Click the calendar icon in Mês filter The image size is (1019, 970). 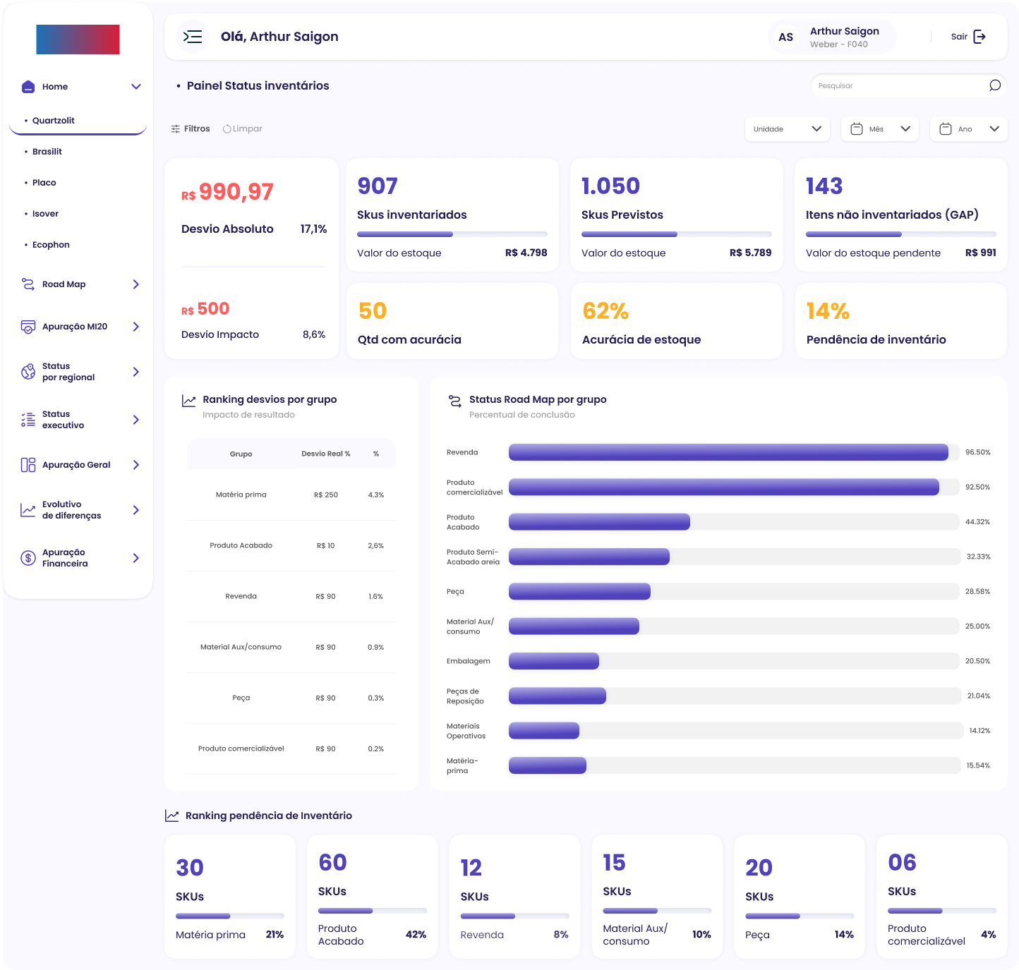point(857,129)
